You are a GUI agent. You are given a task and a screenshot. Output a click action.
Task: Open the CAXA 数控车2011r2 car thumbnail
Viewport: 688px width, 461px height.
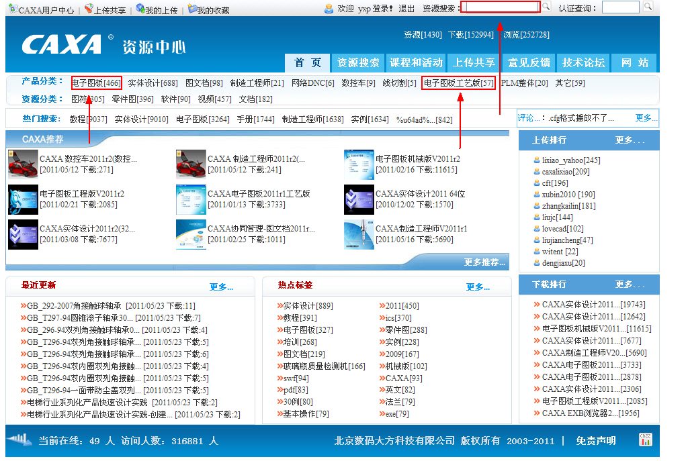point(23,164)
